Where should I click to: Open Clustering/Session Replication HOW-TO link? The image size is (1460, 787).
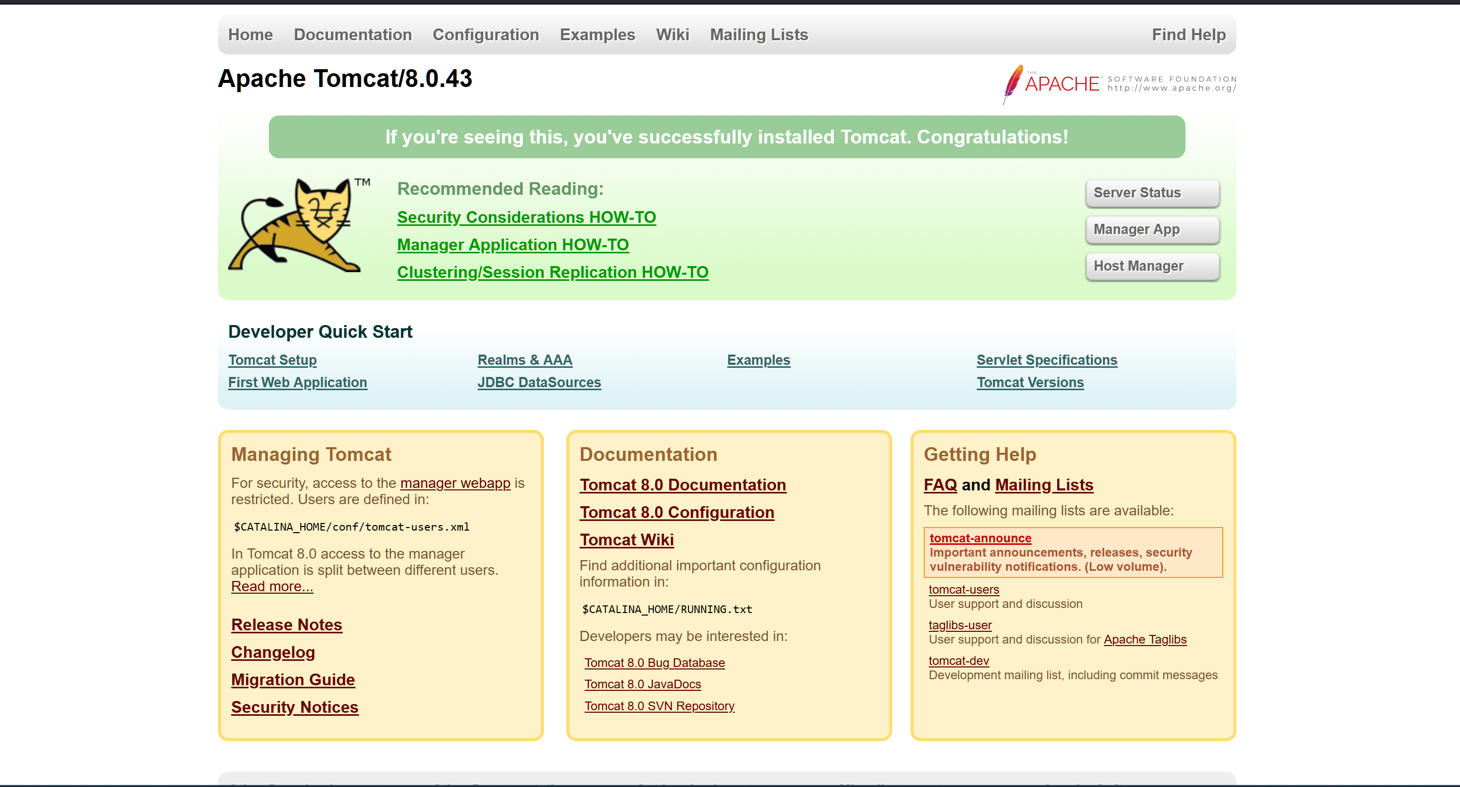coord(553,272)
